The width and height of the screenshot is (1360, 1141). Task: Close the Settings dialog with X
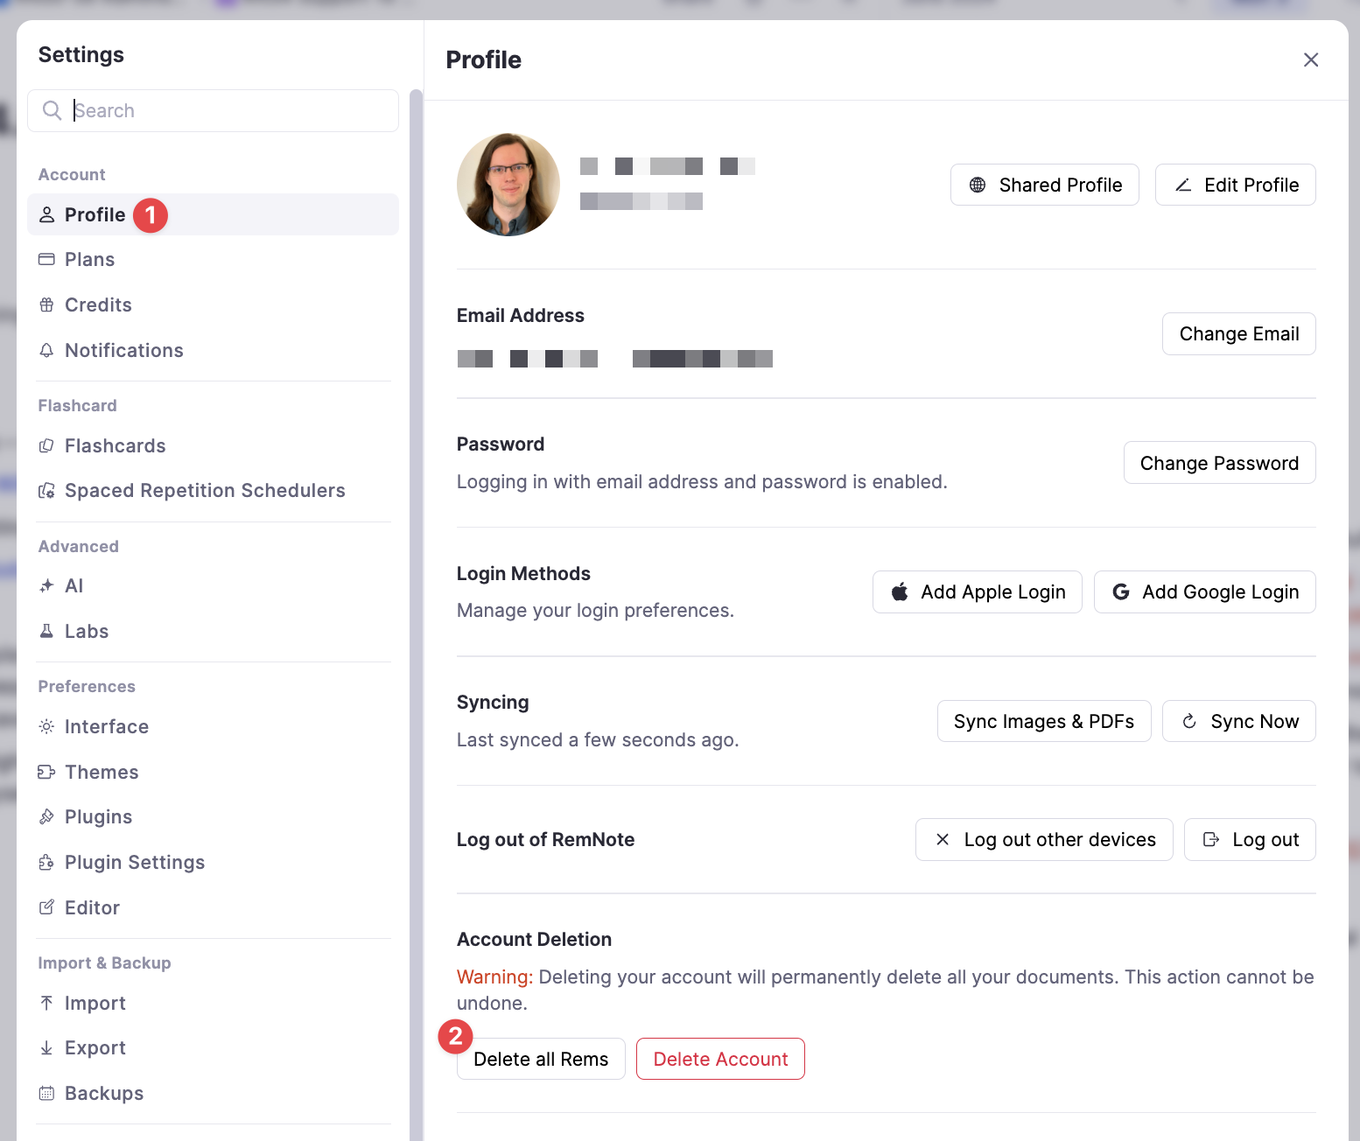pyautogui.click(x=1310, y=59)
